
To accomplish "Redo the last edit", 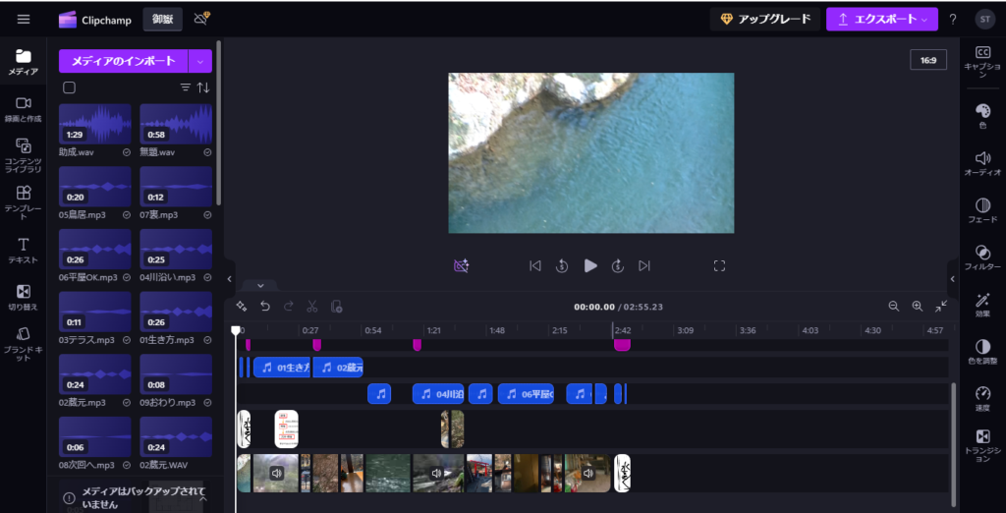I will [x=289, y=307].
